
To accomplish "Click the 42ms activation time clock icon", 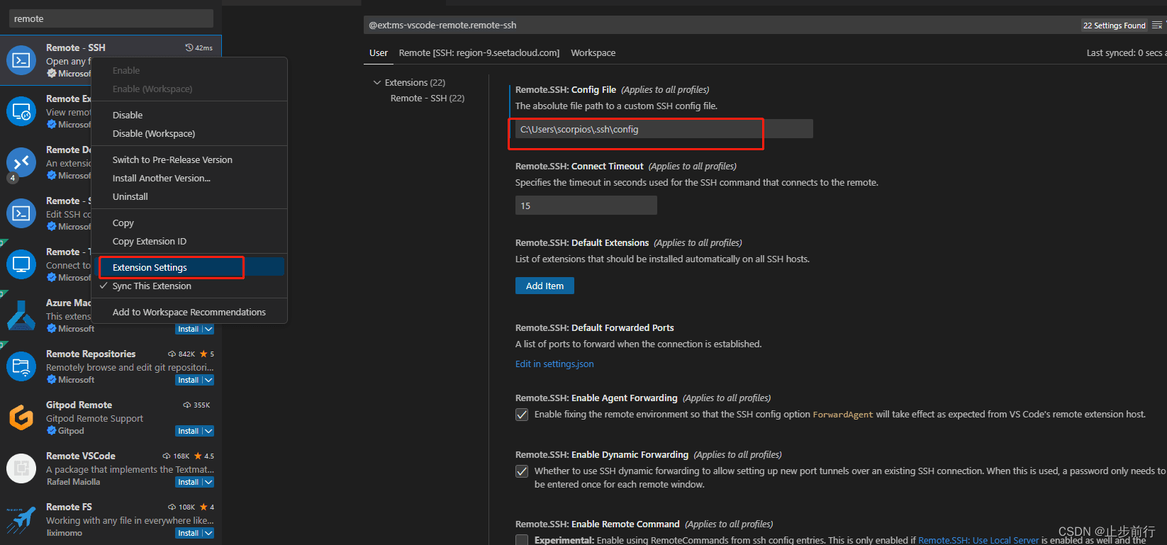I will [189, 47].
